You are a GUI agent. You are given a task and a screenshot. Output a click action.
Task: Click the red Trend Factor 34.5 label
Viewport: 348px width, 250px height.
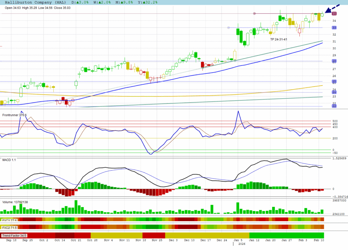pyautogui.click(x=14, y=235)
